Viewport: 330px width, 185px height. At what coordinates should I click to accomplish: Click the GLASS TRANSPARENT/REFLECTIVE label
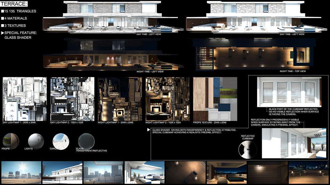91,150
